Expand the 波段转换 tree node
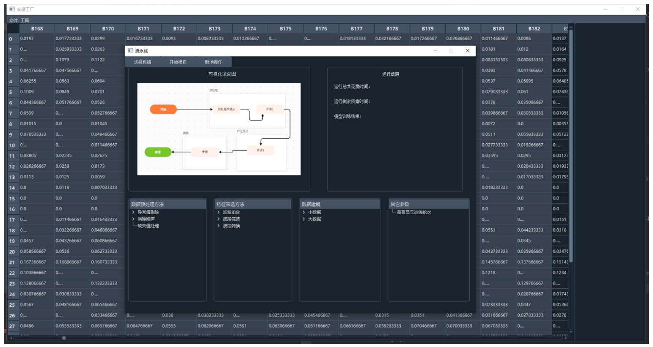Screen dimensions: 653x347 click(x=218, y=226)
